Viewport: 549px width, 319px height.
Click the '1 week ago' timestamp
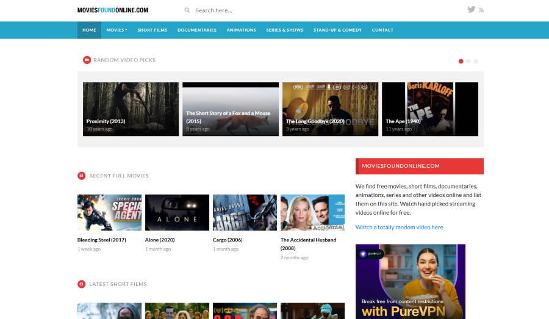coord(89,249)
